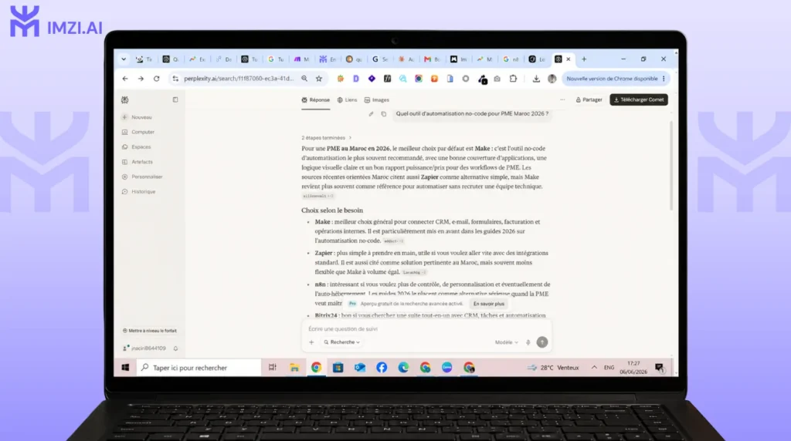Show hidden system tray icons
The width and height of the screenshot is (791, 441).
(594, 368)
